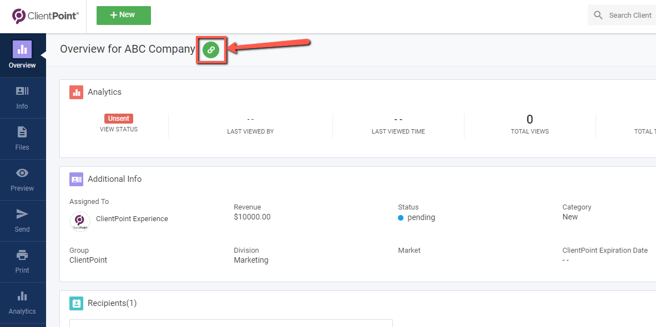This screenshot has width=656, height=327.
Task: Click the pending status value
Action: point(421,218)
